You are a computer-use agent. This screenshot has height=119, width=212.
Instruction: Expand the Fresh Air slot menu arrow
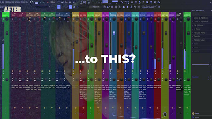tap(193, 36)
